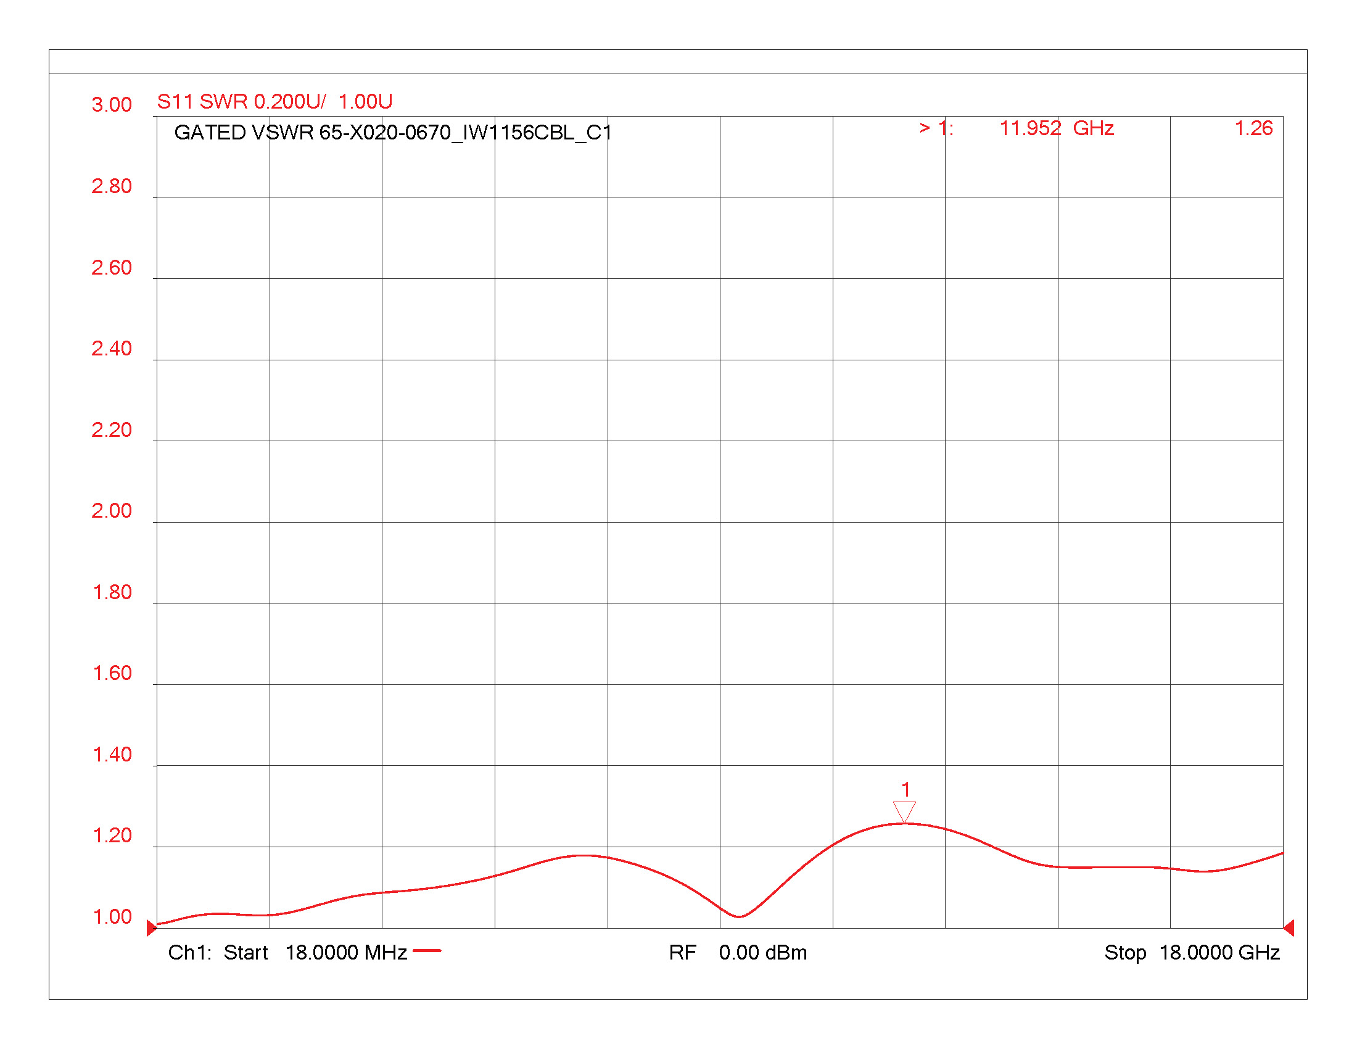Click the marker number 1 above the triangle
This screenshot has height=1049, width=1357.
906,789
